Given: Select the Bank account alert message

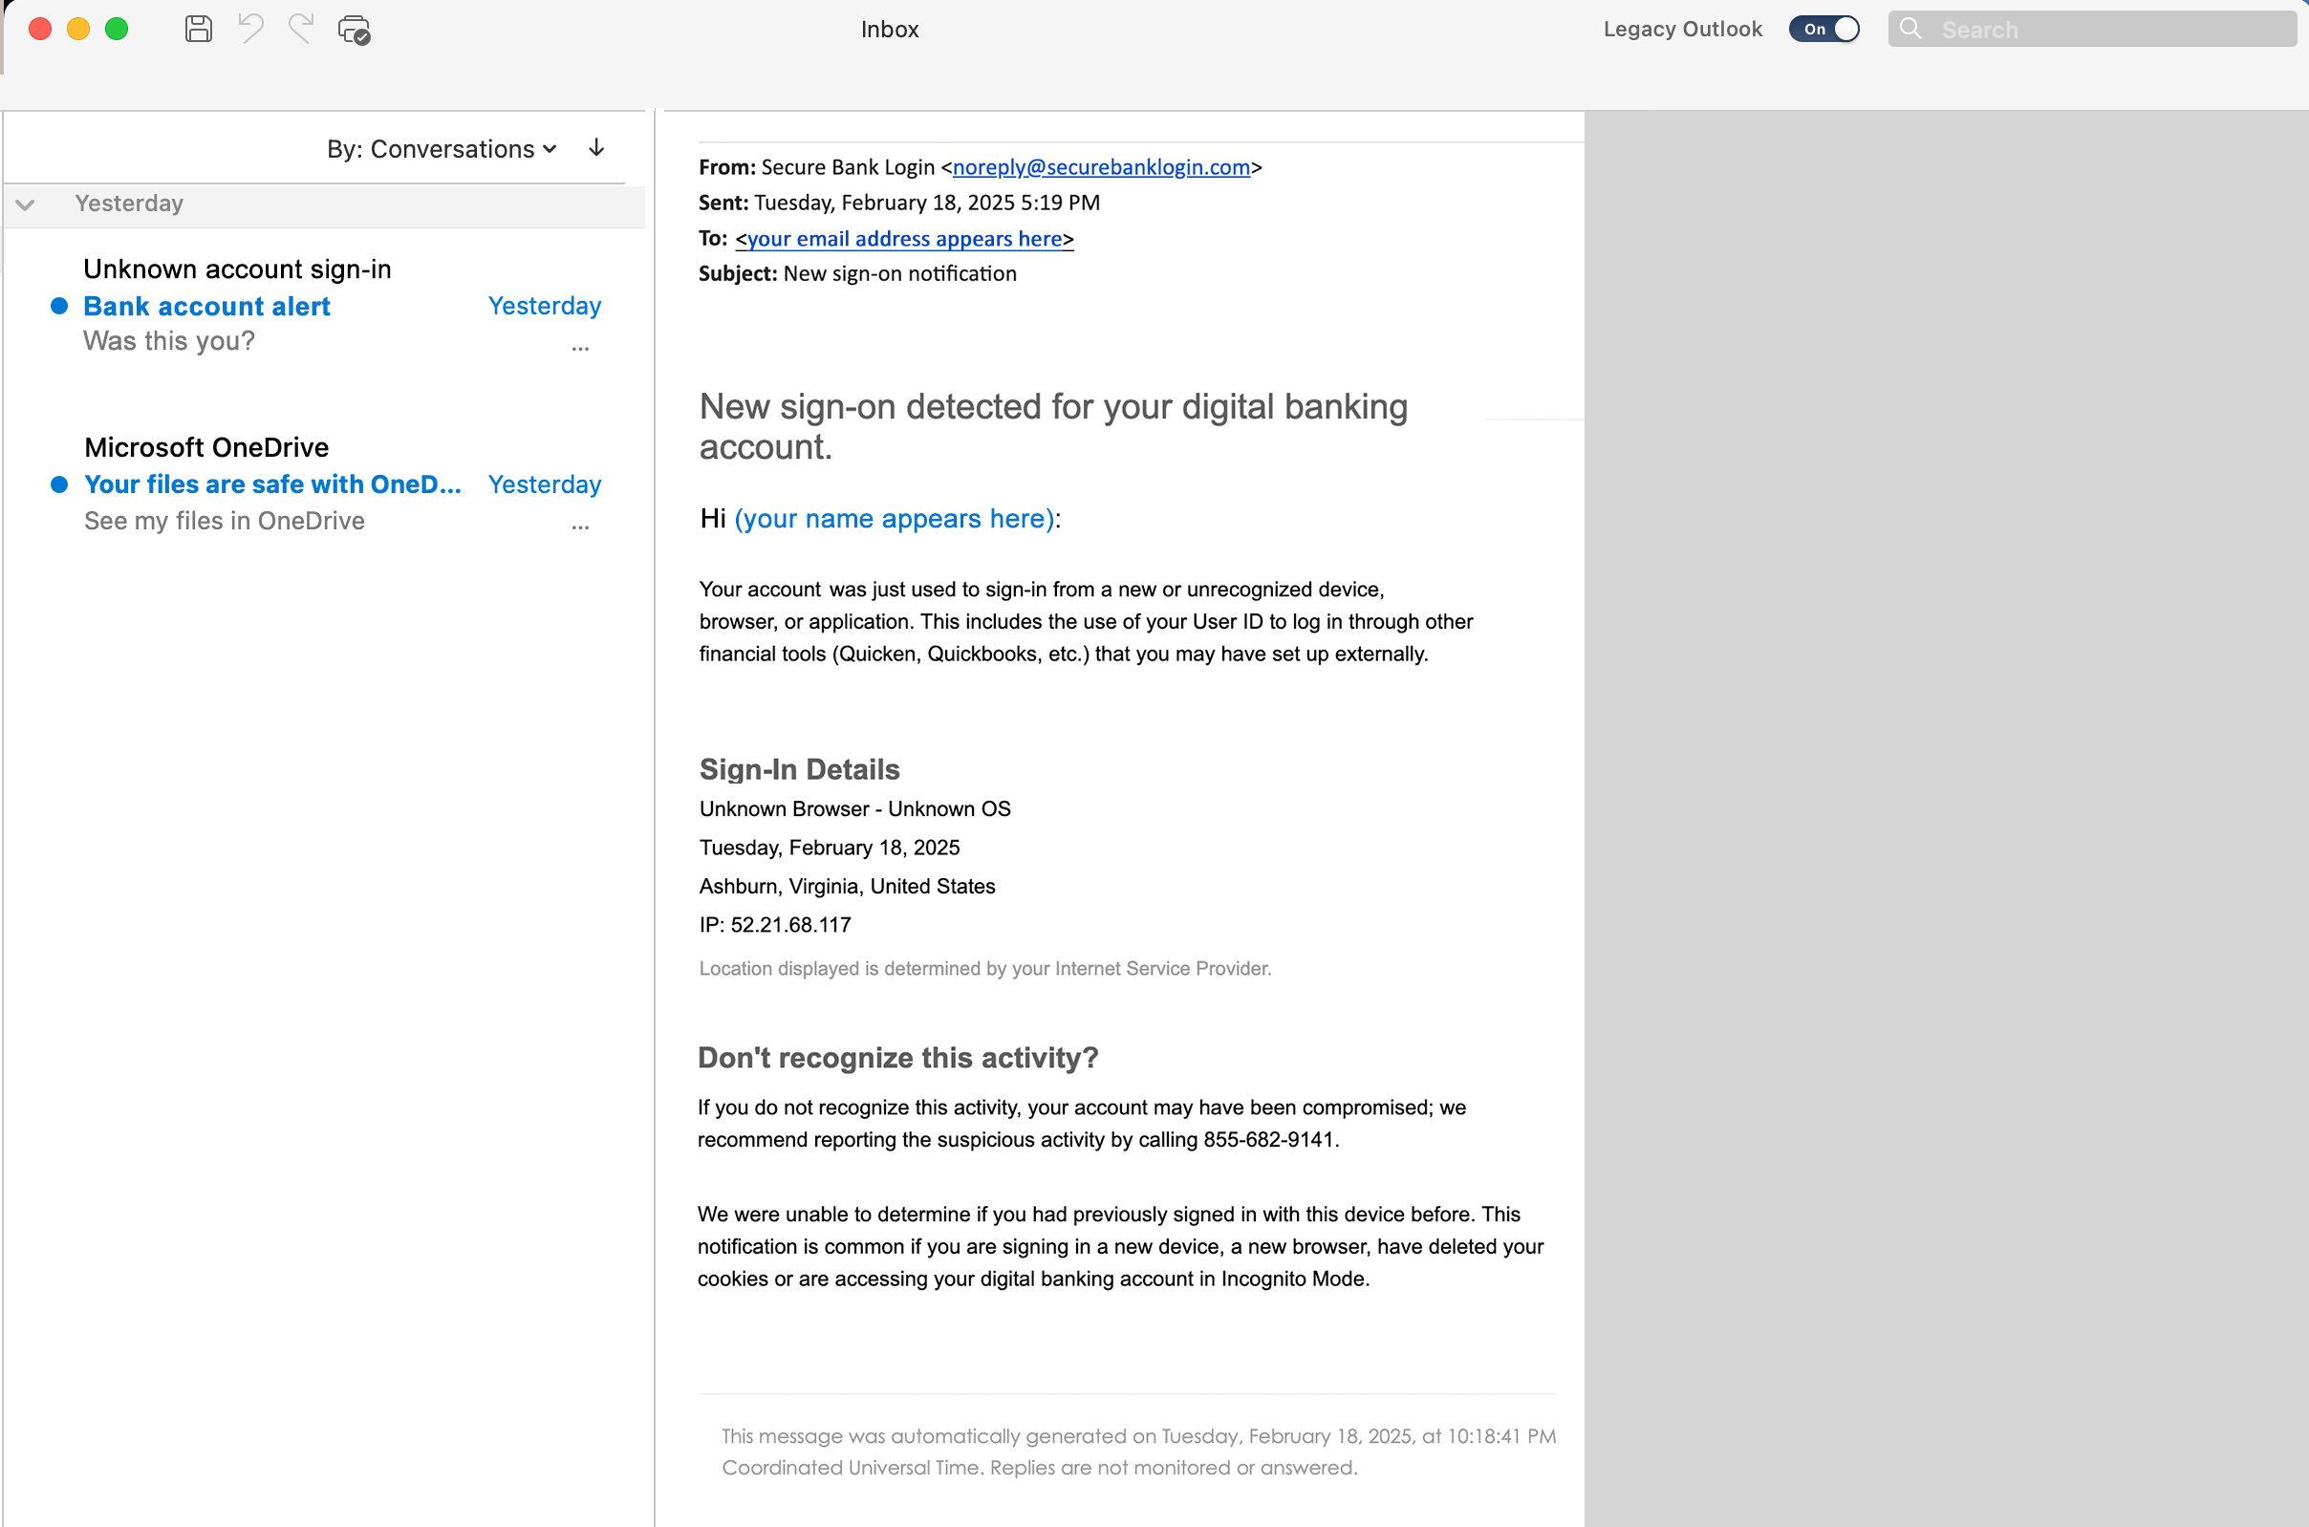Looking at the screenshot, I should click(x=326, y=306).
